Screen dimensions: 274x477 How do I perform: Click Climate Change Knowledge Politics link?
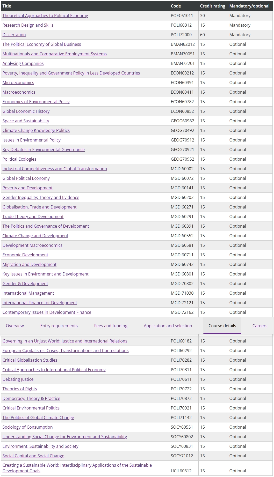click(36, 130)
